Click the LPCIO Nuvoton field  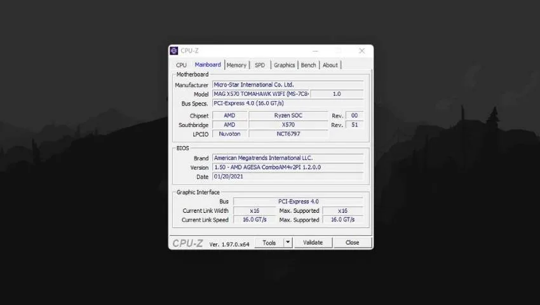coord(230,134)
